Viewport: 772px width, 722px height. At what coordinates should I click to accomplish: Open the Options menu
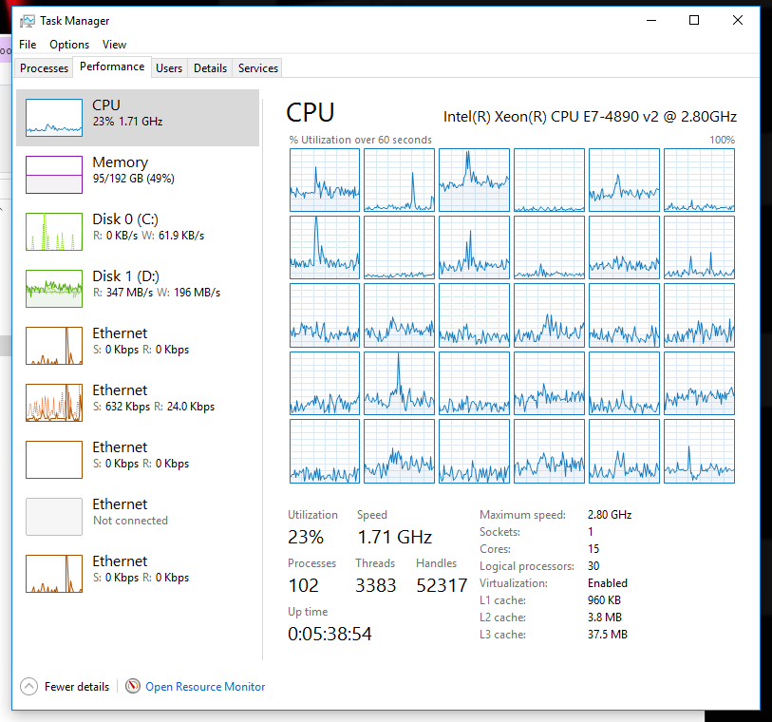click(x=68, y=44)
